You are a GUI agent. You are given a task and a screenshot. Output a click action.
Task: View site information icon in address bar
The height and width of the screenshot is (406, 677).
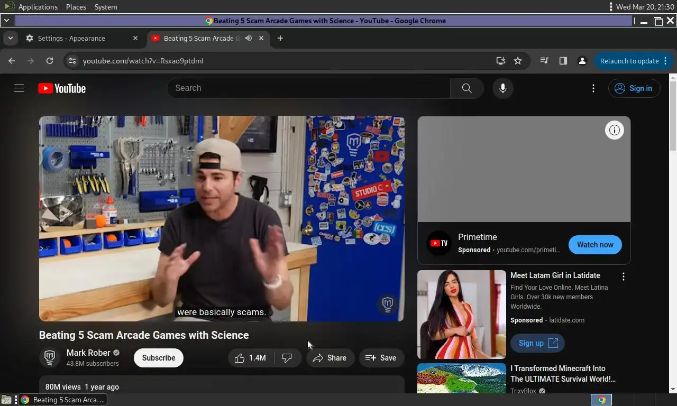point(72,61)
